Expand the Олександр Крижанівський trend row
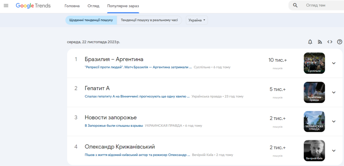 point(334,151)
